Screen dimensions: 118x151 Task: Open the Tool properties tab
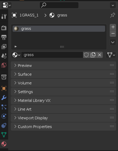[x=4, y=16]
